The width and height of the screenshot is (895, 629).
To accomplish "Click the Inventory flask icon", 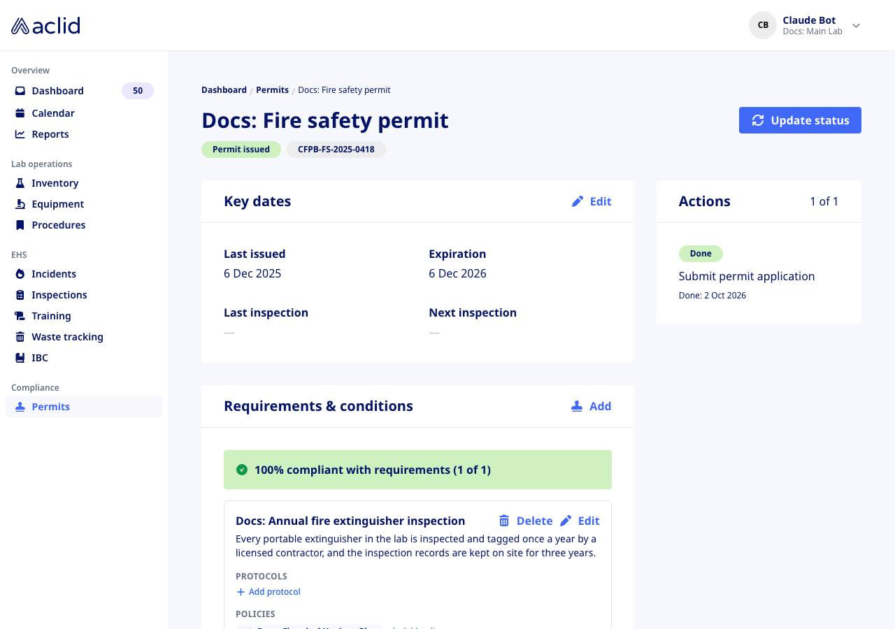I will coord(20,183).
